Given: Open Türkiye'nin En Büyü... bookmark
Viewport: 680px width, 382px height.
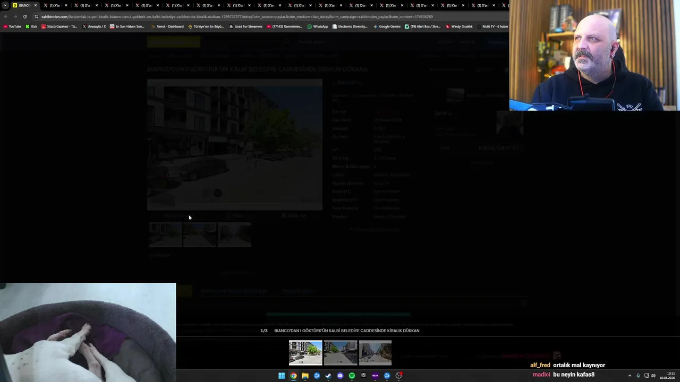Looking at the screenshot, I should 206,27.
